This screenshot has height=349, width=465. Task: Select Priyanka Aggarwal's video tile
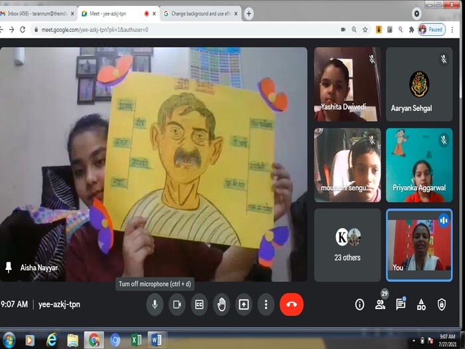point(419,165)
